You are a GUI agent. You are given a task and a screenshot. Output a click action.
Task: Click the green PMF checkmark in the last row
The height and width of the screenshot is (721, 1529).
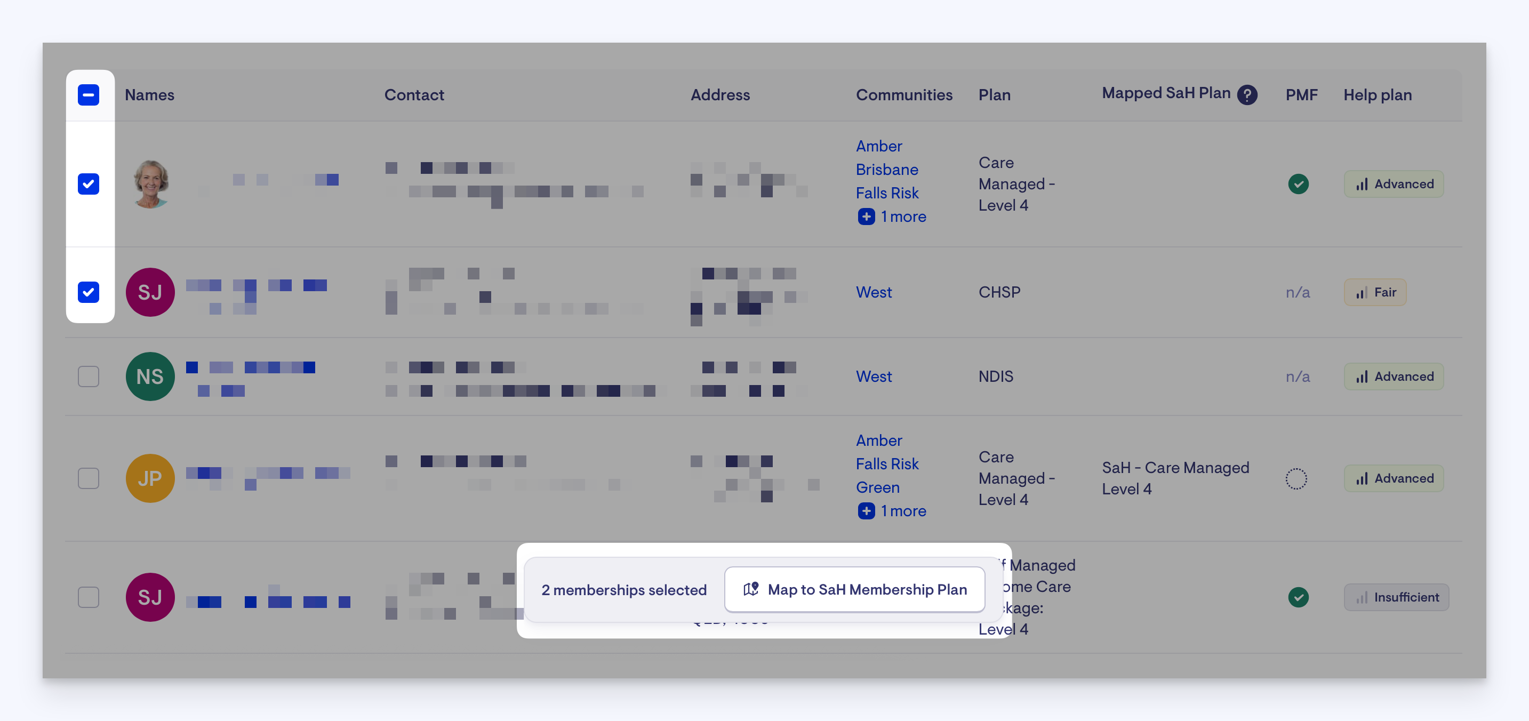coord(1298,597)
